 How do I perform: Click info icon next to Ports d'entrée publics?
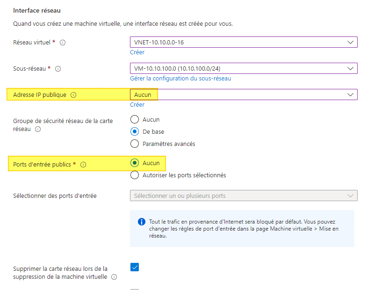click(x=83, y=165)
